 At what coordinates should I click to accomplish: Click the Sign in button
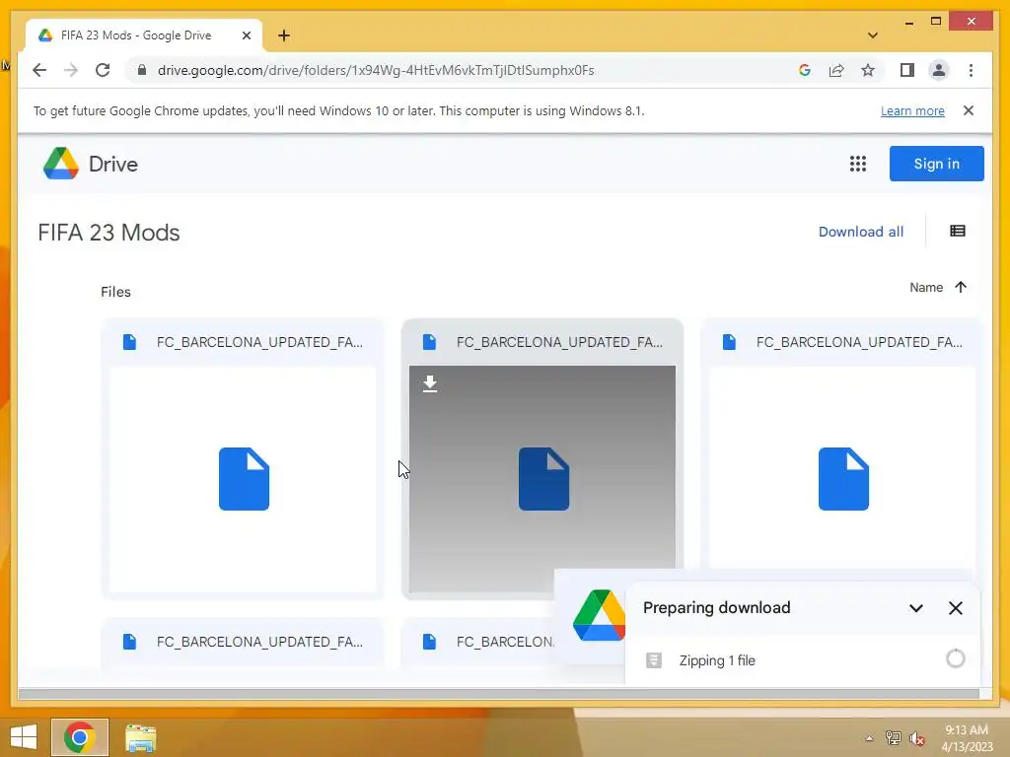tap(937, 164)
